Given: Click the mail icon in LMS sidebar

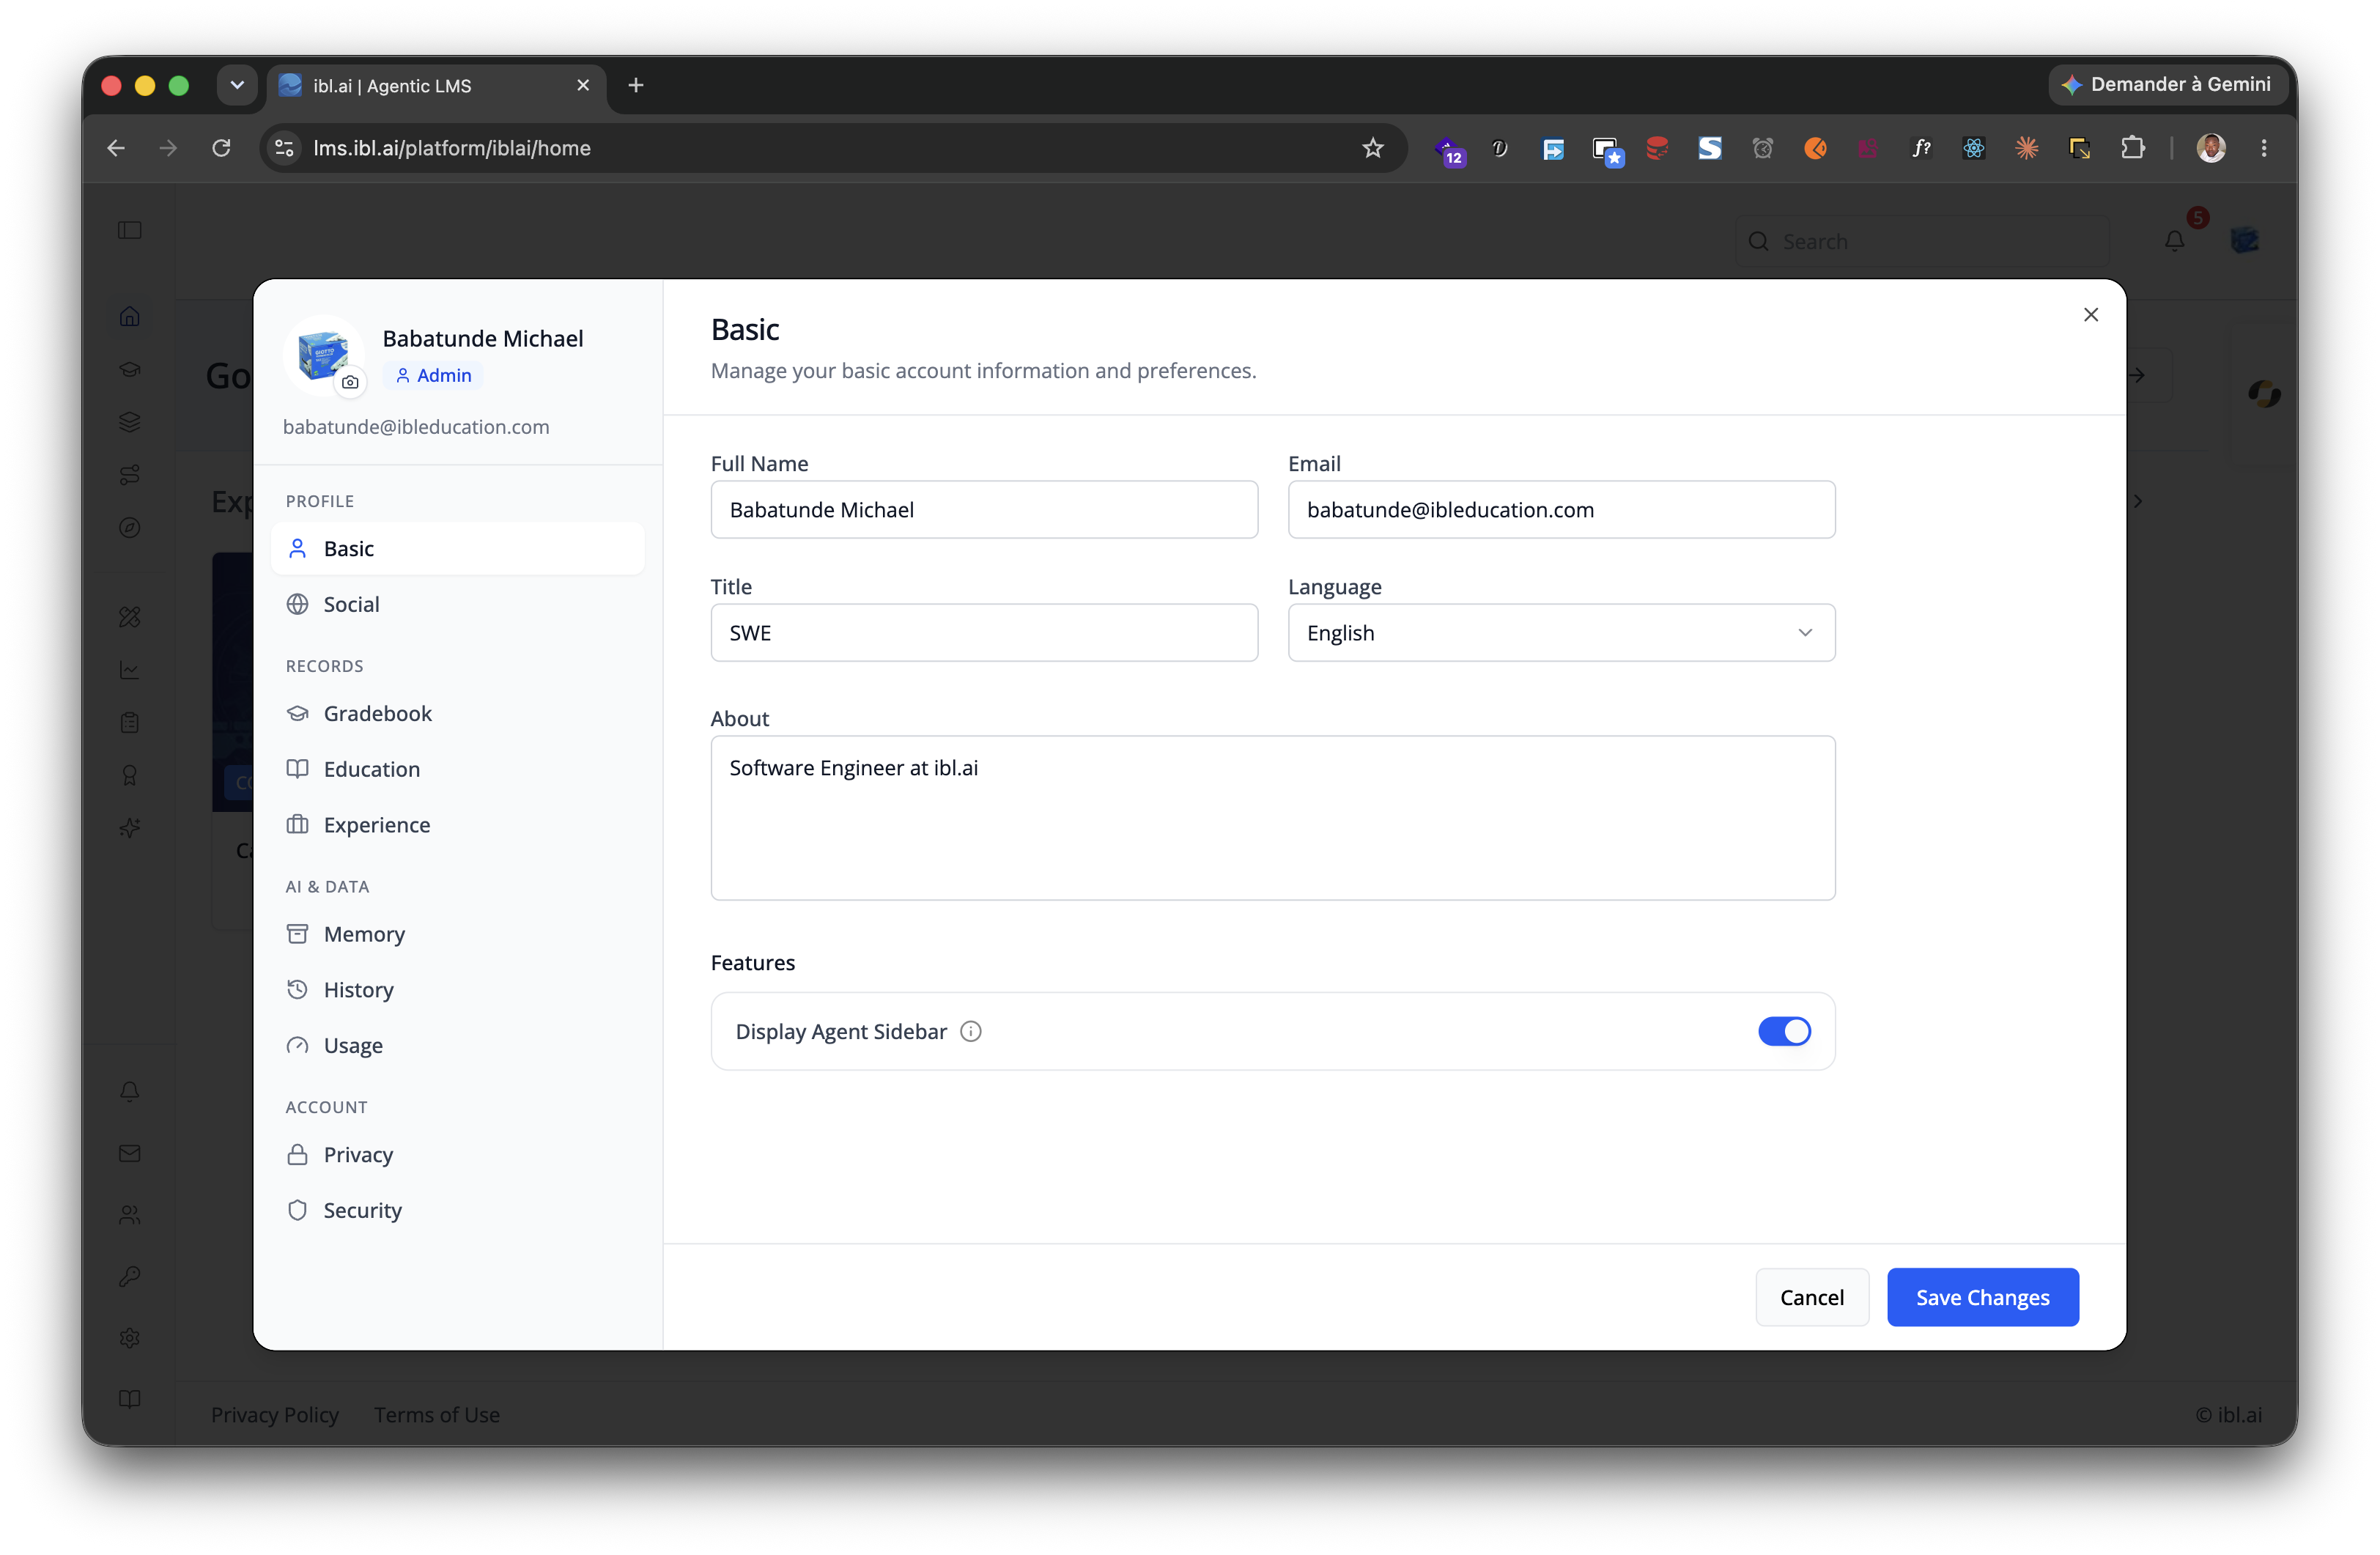Looking at the screenshot, I should [130, 1153].
